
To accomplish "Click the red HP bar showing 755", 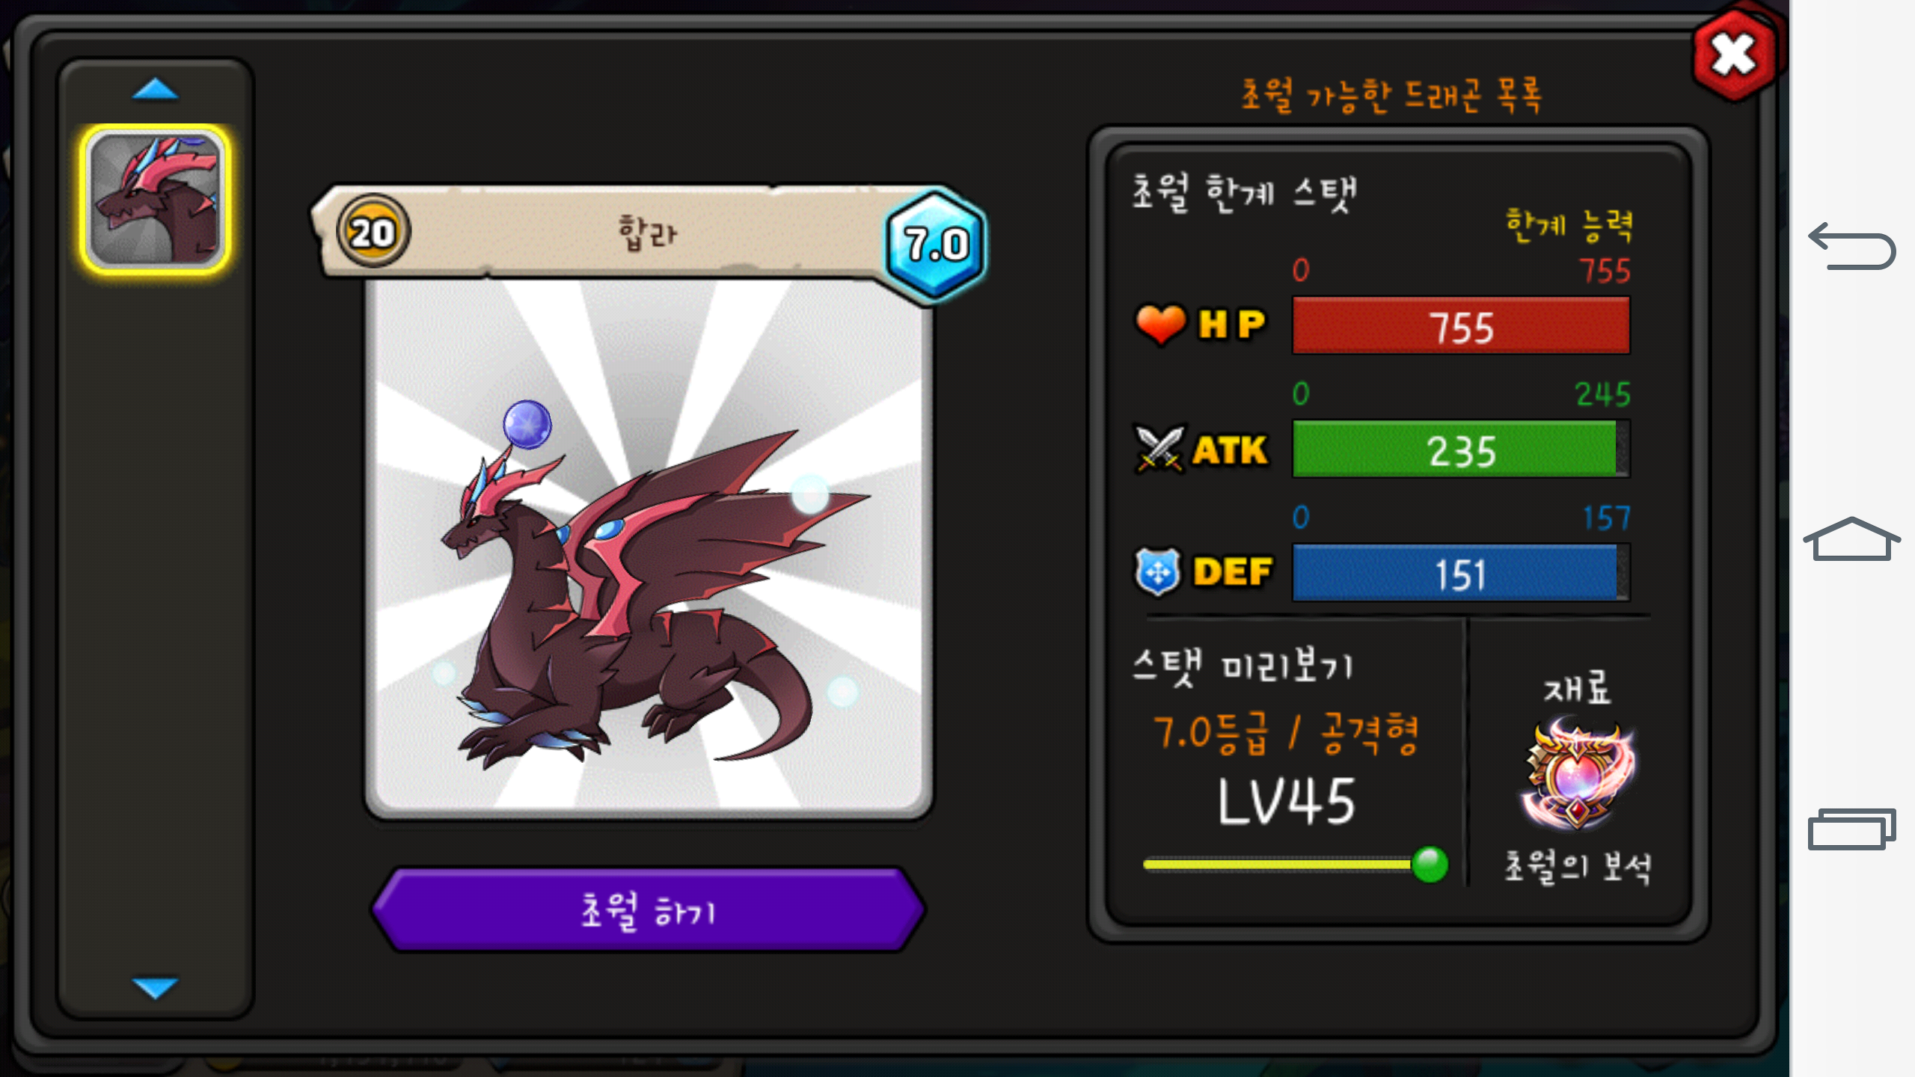I will click(1461, 326).
